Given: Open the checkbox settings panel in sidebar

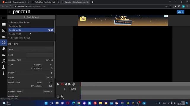Looking at the screenshot, I should (4, 30).
